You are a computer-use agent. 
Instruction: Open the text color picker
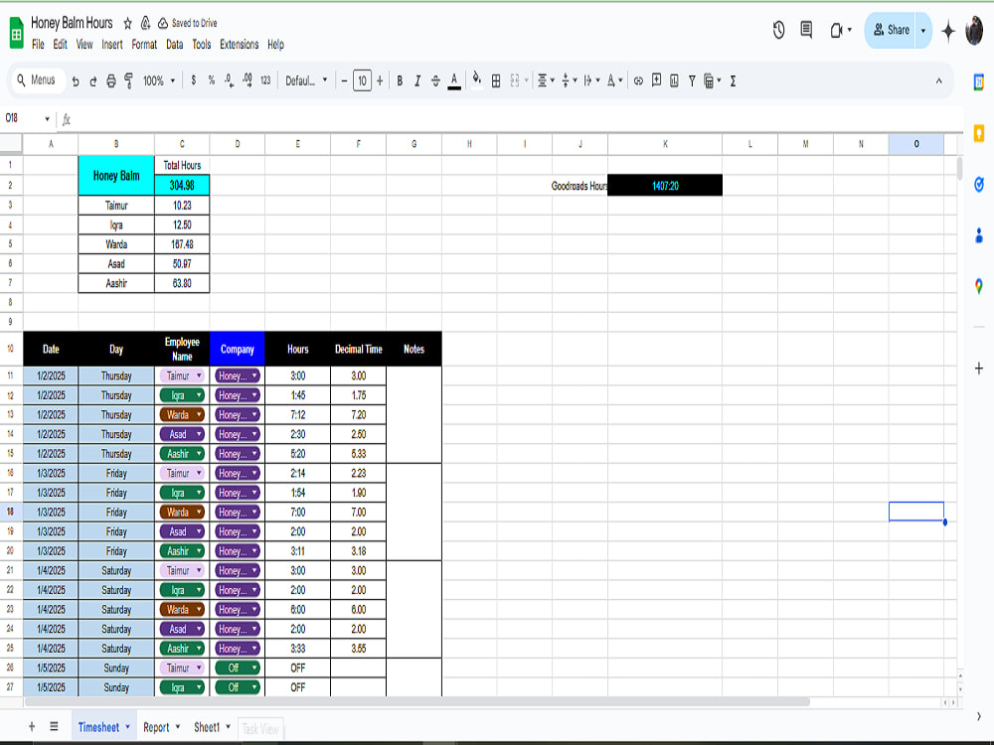(x=454, y=80)
